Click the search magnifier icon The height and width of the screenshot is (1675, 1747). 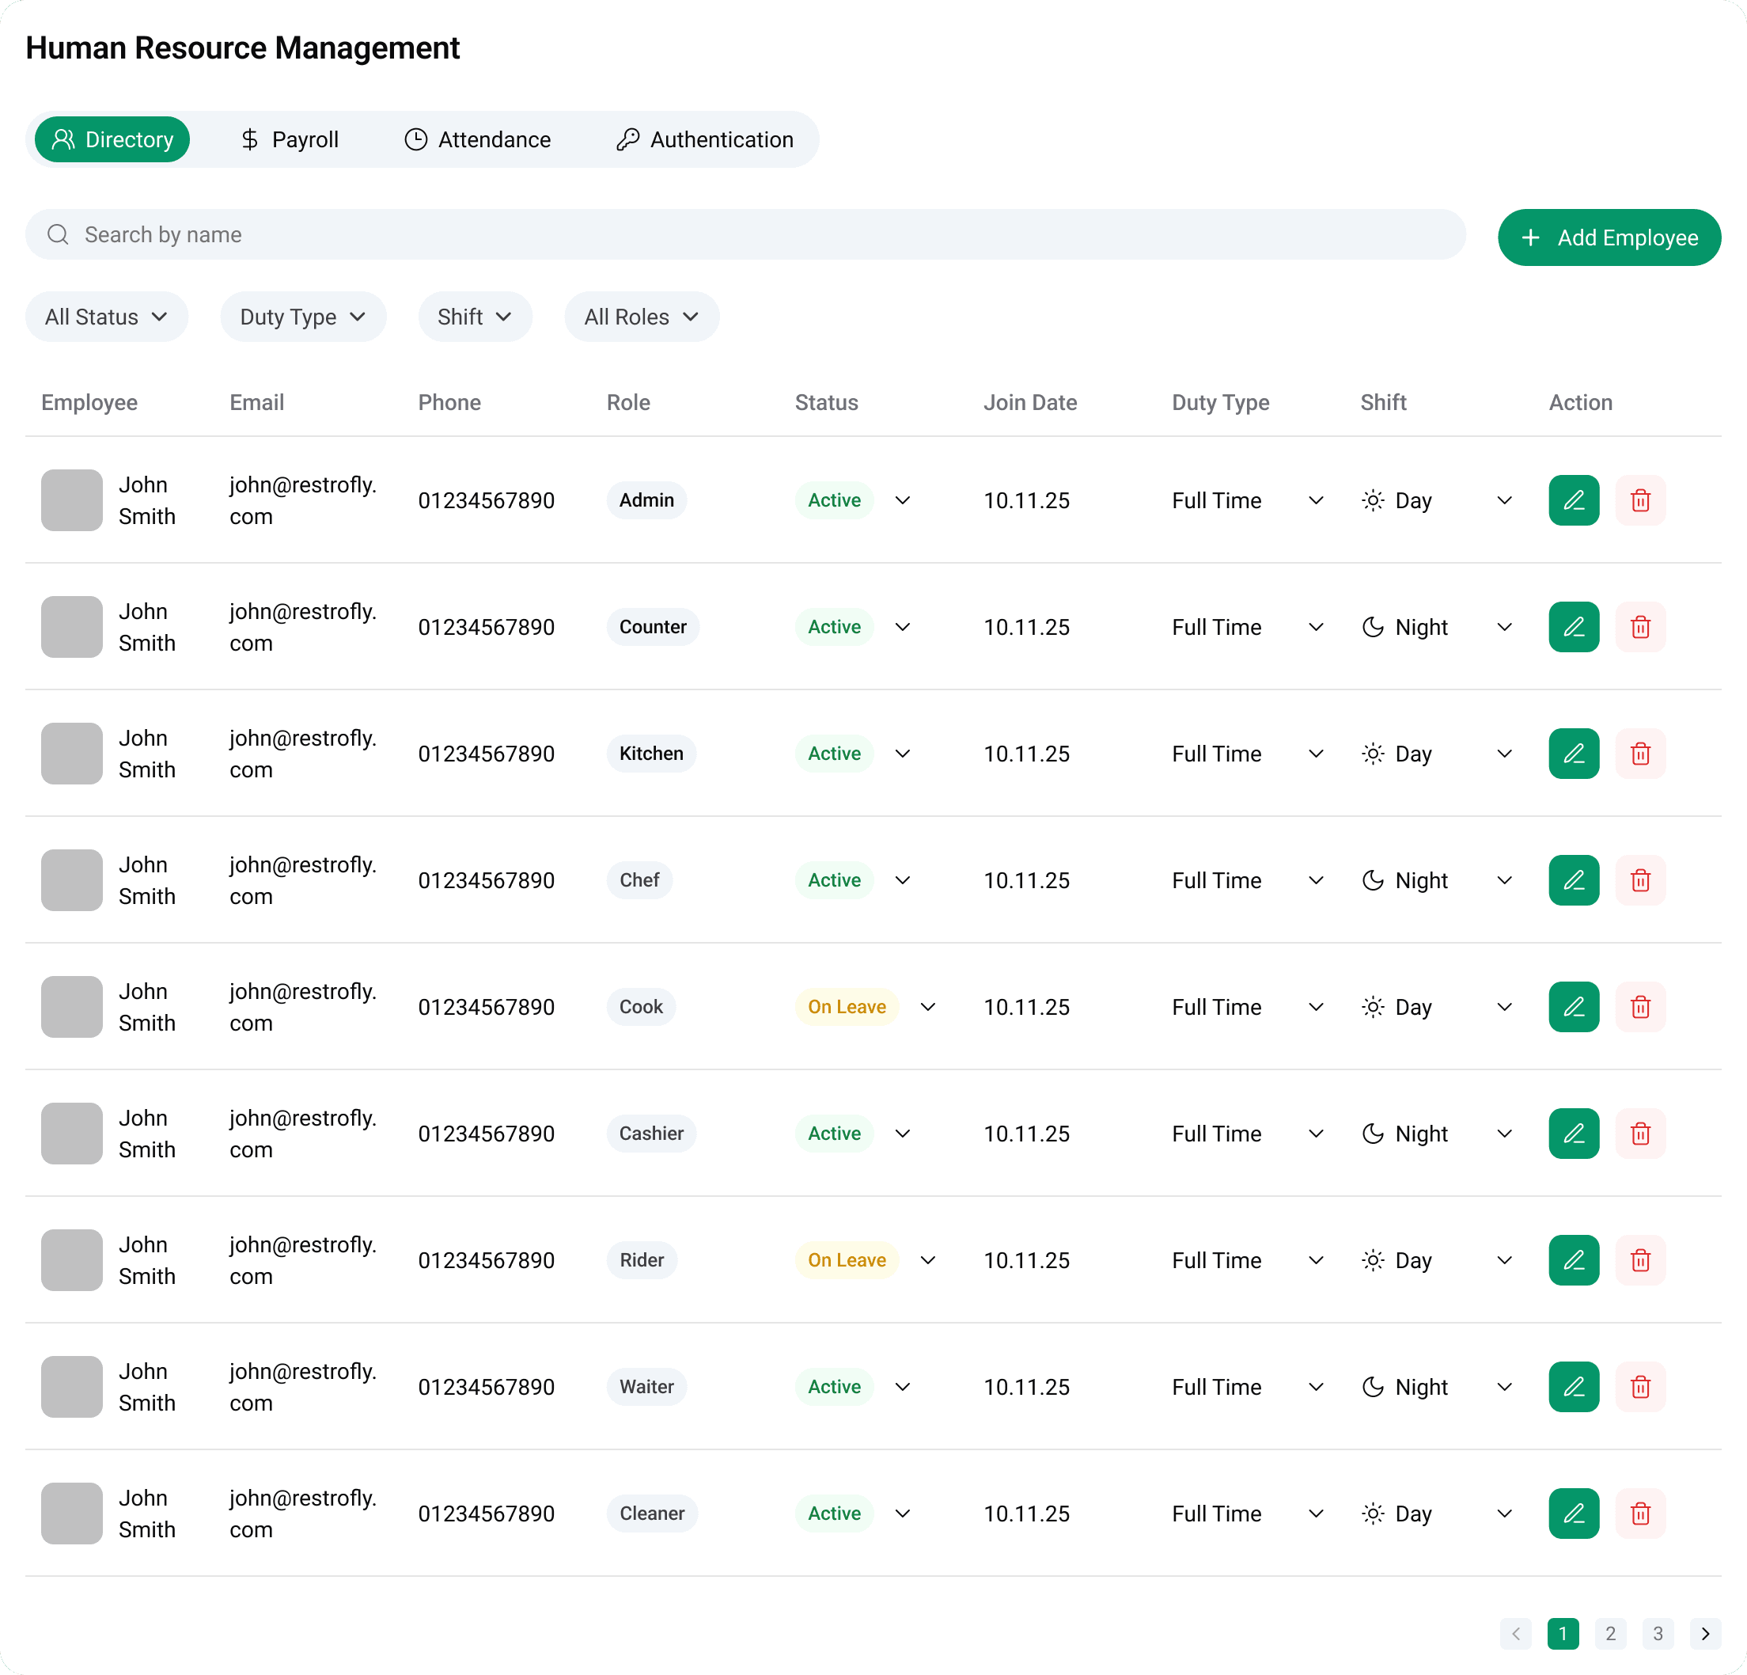click(x=59, y=234)
